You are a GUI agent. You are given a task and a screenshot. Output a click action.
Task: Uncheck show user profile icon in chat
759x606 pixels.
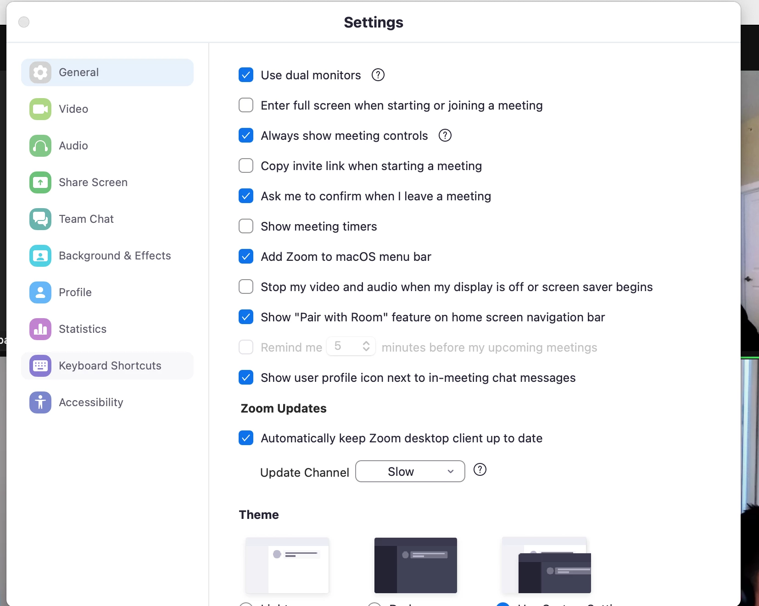tap(246, 377)
